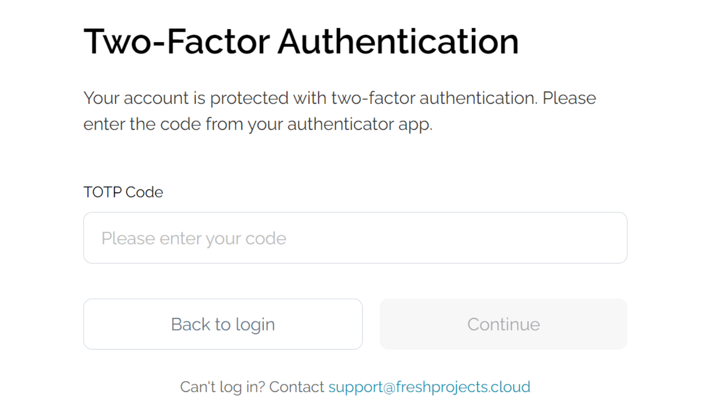
Task: Contact support via the email link
Action: (429, 387)
